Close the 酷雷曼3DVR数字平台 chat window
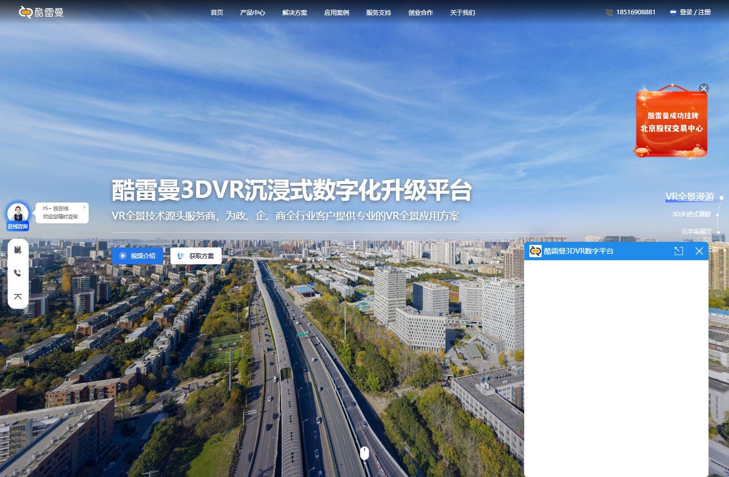The width and height of the screenshot is (729, 477). 699,251
